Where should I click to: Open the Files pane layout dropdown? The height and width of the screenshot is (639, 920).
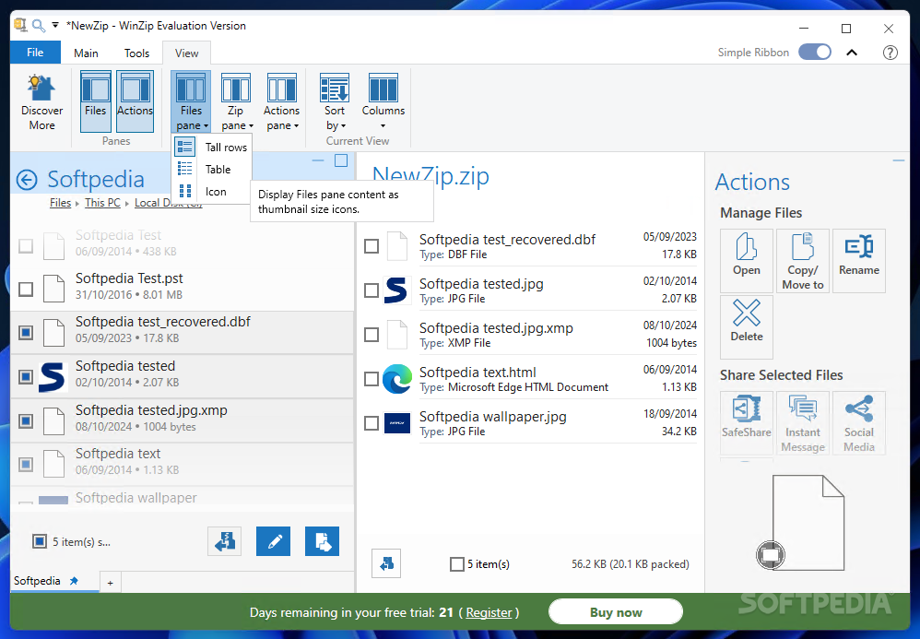coord(191,102)
